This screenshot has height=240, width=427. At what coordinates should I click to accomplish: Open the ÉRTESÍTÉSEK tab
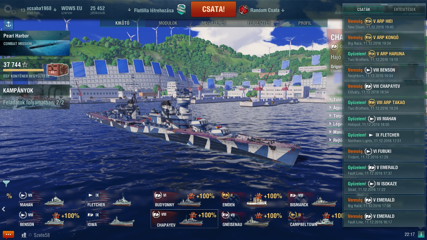(x=404, y=9)
